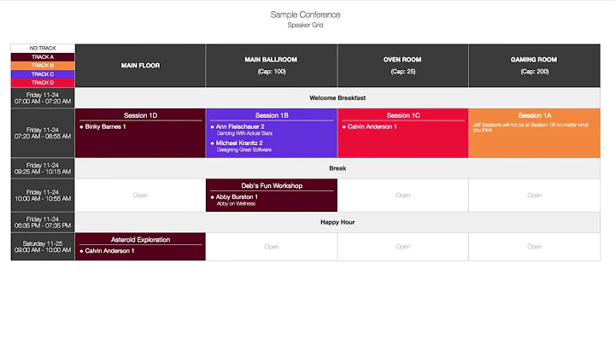Select the Welcome Breakfast row
The width and height of the screenshot is (615, 345).
coord(337,98)
